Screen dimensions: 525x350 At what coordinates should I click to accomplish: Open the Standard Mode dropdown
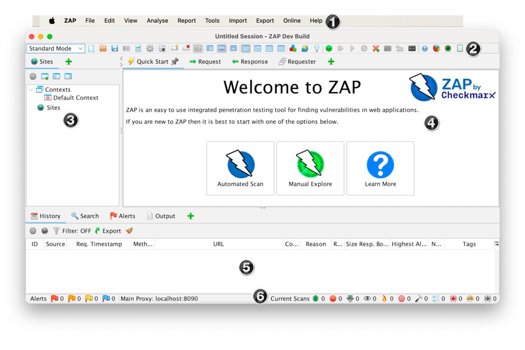point(56,49)
